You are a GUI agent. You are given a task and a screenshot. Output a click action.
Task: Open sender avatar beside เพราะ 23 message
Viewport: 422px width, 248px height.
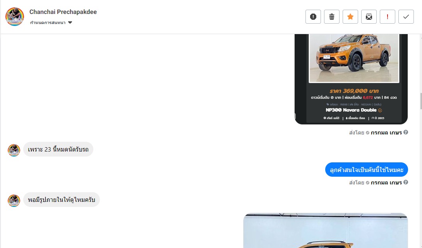[x=14, y=150]
